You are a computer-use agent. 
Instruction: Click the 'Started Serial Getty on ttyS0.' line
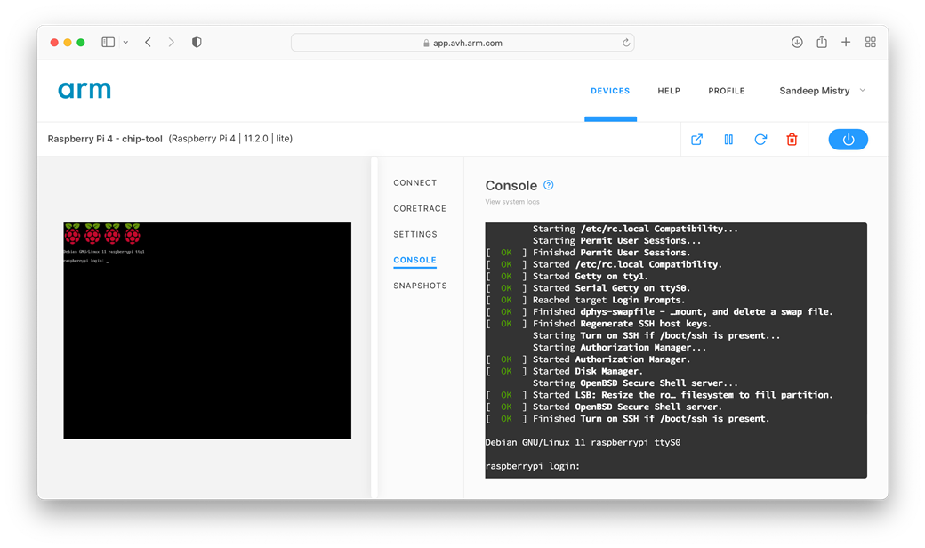pos(611,288)
